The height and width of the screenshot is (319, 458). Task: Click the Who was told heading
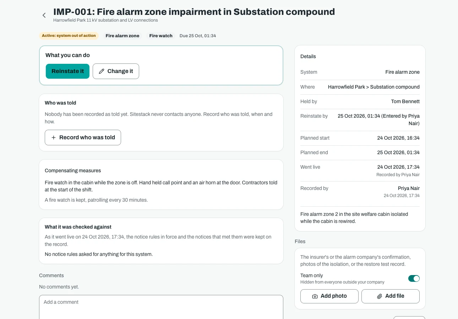pos(60,103)
